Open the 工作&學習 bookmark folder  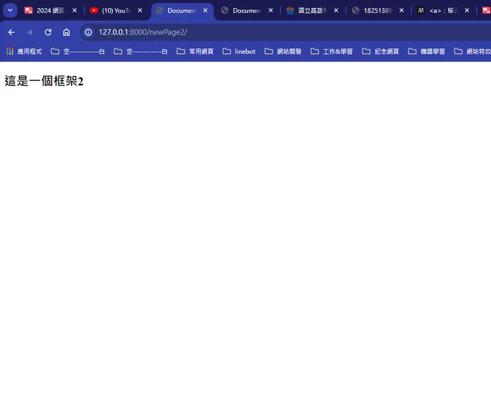click(332, 51)
